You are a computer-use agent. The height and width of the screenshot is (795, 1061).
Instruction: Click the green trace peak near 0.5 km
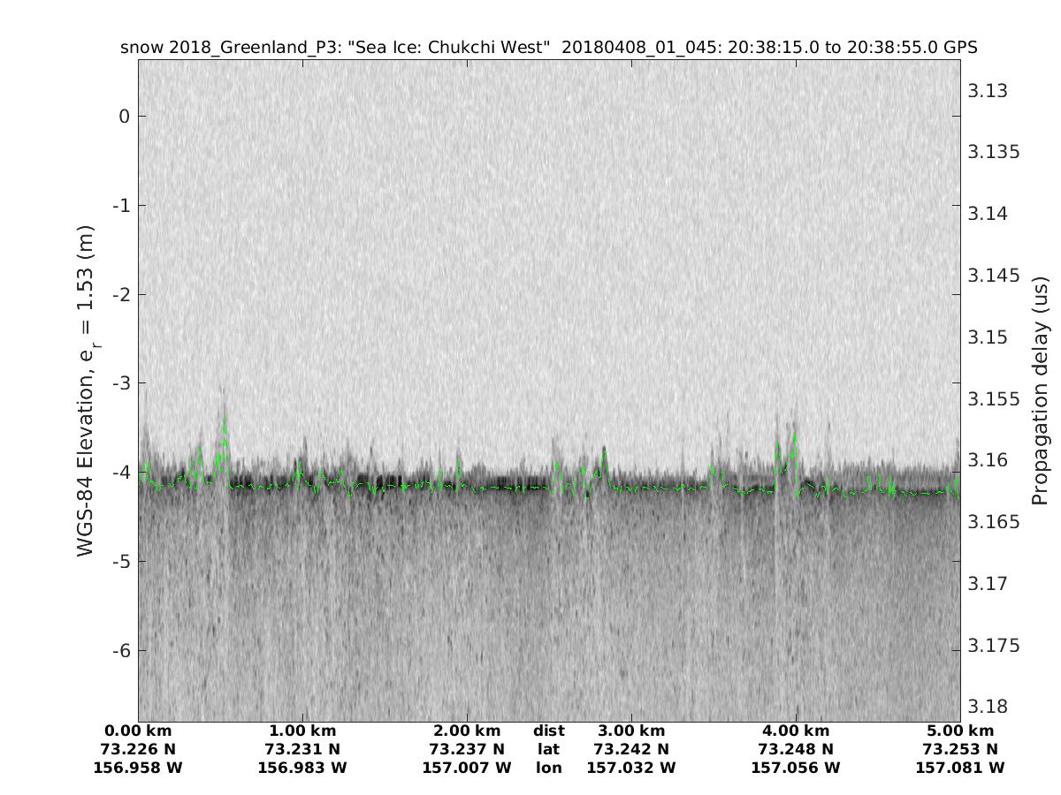pos(225,417)
